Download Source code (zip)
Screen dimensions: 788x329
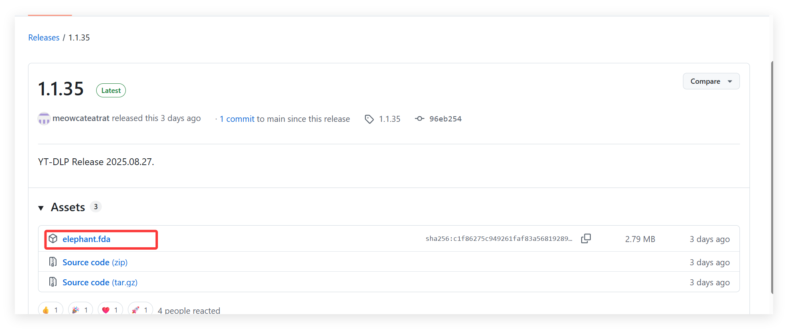point(95,262)
